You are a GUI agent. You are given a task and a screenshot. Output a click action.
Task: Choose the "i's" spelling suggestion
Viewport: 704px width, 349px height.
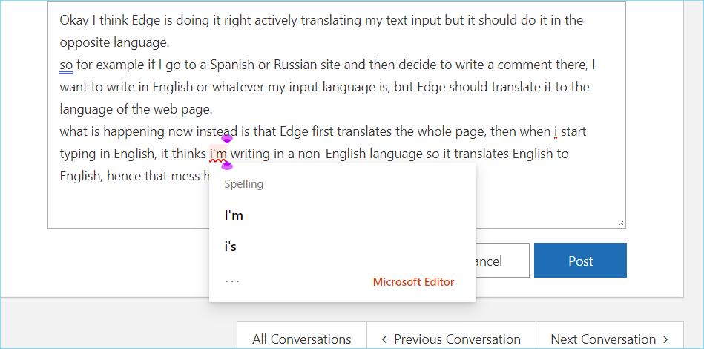[231, 247]
